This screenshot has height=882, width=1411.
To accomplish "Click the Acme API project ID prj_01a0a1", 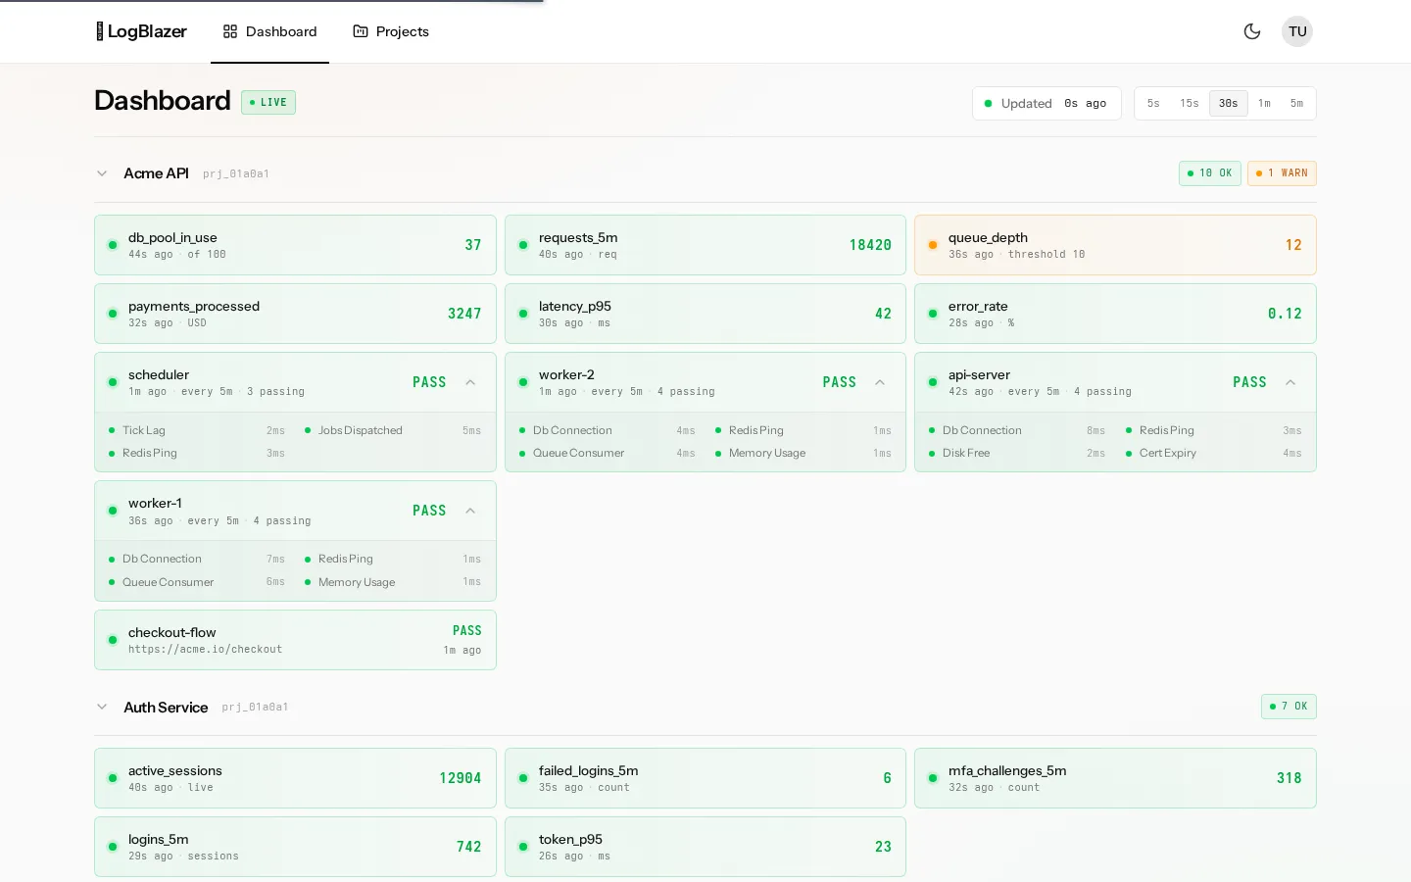I will (236, 173).
